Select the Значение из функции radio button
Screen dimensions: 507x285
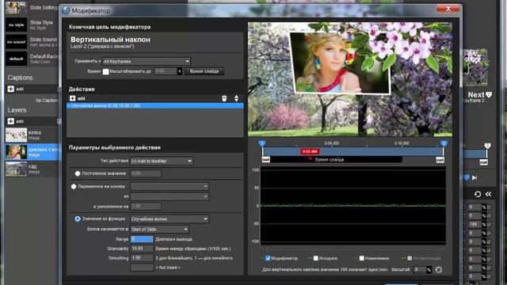coord(78,218)
